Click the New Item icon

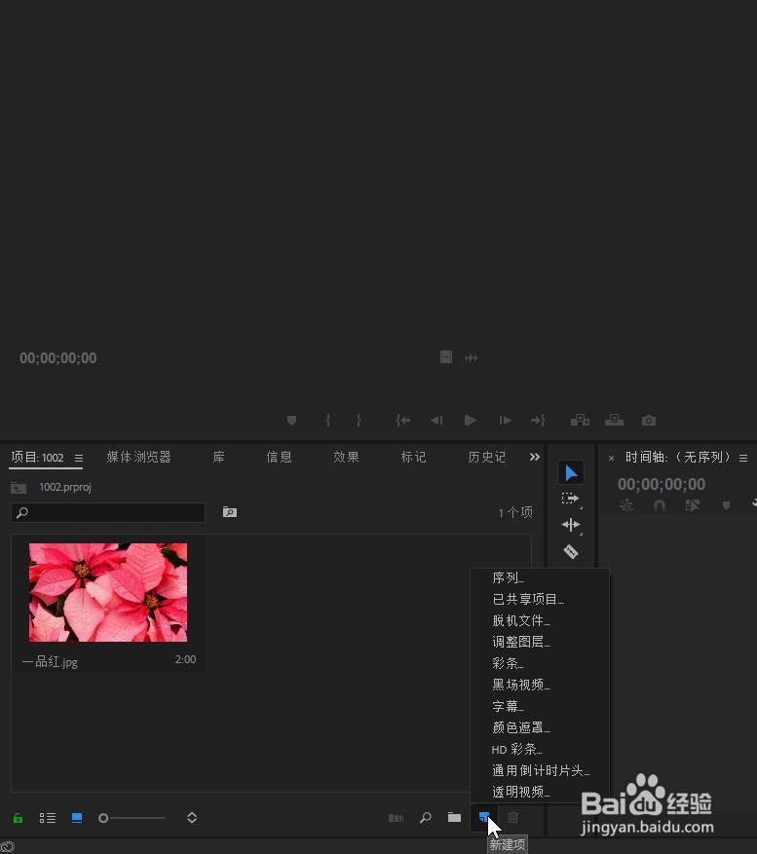tap(484, 817)
